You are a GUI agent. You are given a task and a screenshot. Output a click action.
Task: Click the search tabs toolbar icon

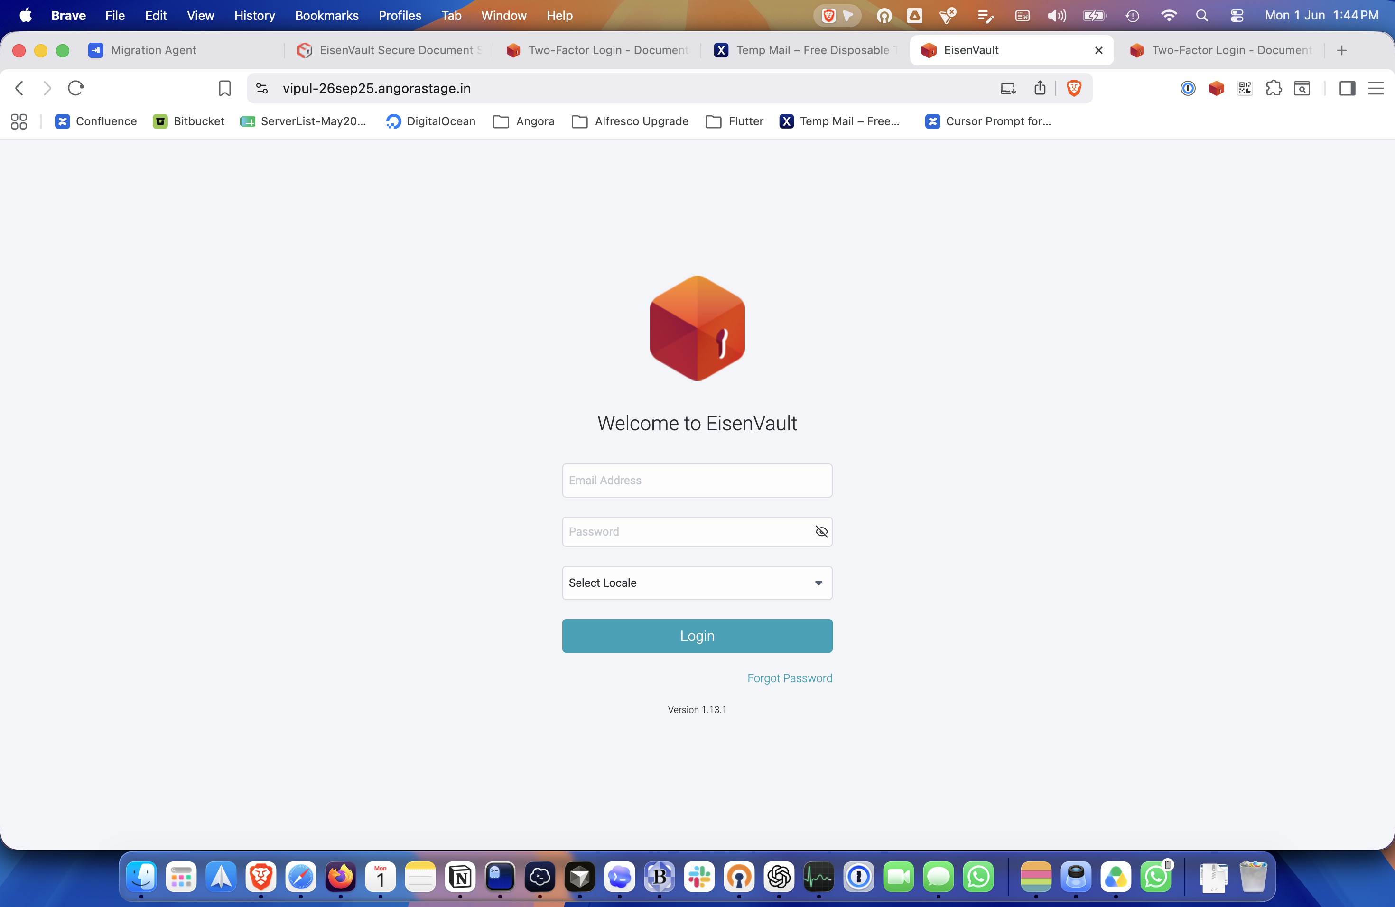(x=1302, y=89)
